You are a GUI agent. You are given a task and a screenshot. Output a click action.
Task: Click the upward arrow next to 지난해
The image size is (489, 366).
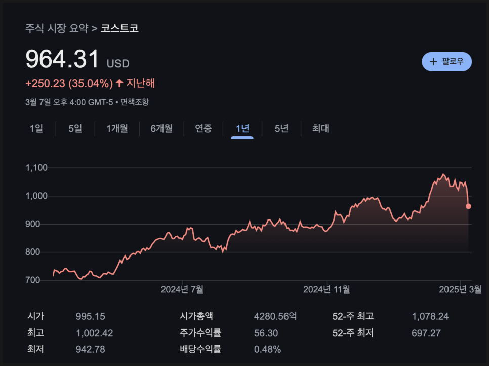point(119,83)
